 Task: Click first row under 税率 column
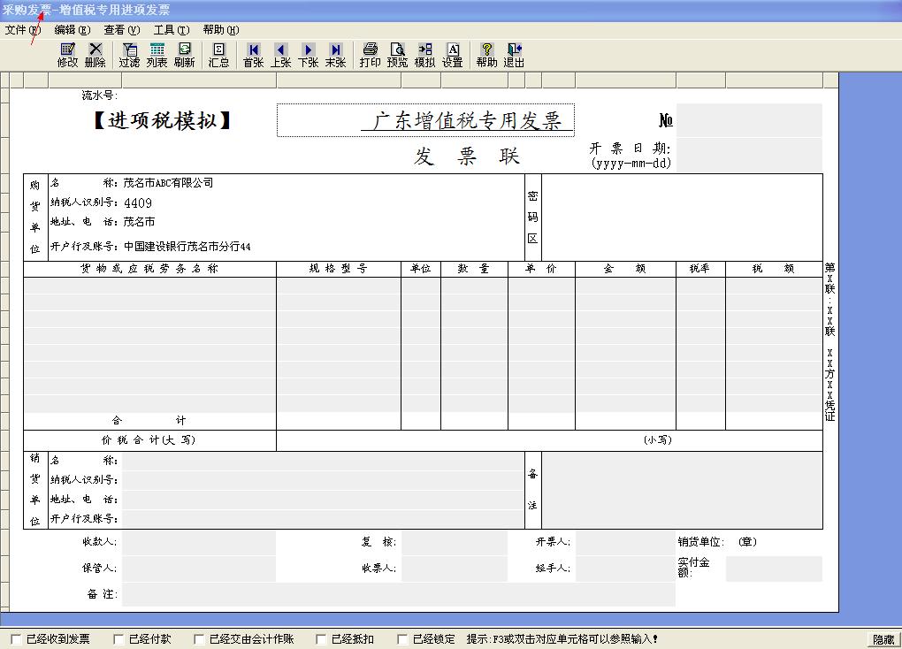coord(700,286)
